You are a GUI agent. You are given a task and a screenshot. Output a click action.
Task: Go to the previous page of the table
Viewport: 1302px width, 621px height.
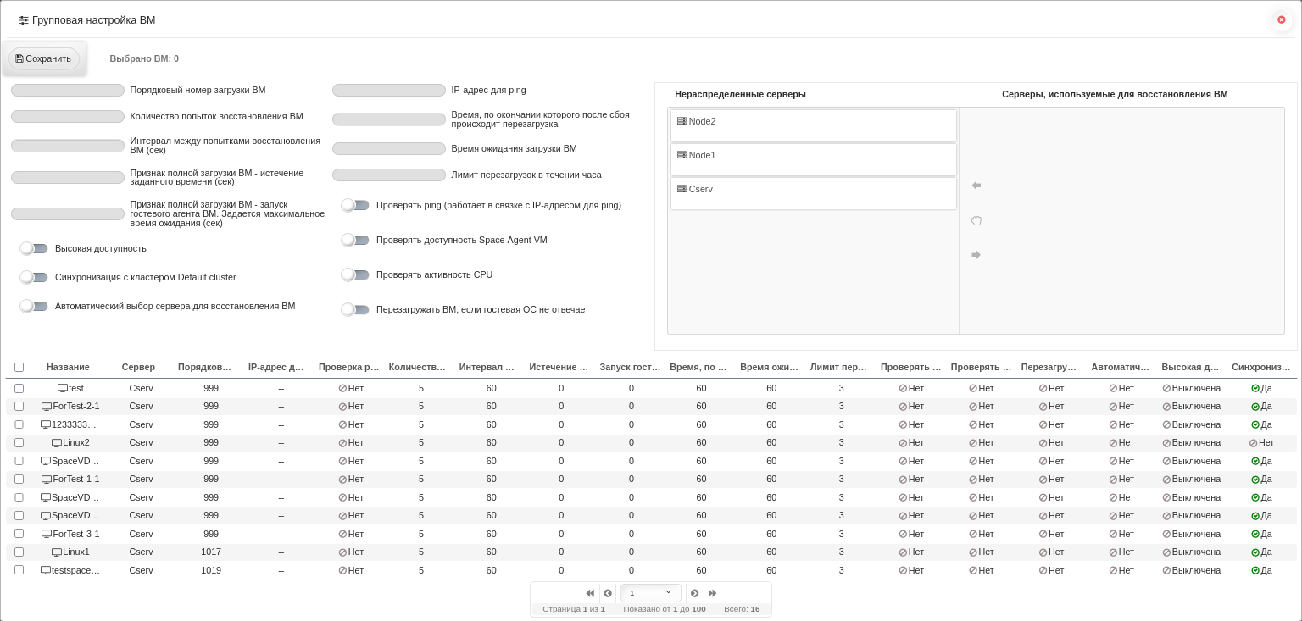[x=608, y=593]
